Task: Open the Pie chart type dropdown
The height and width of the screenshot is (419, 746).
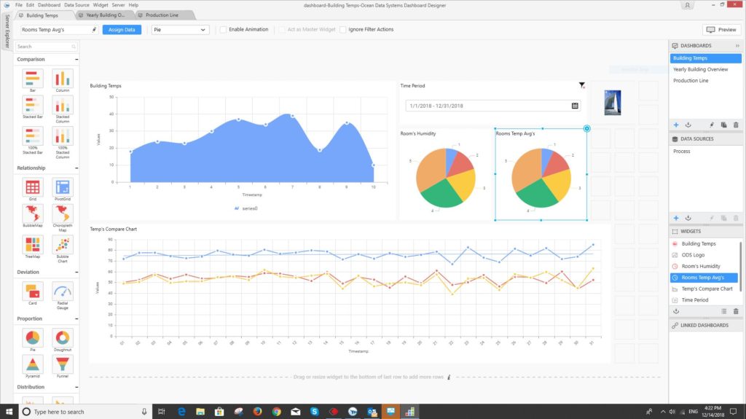Action: (x=181, y=30)
